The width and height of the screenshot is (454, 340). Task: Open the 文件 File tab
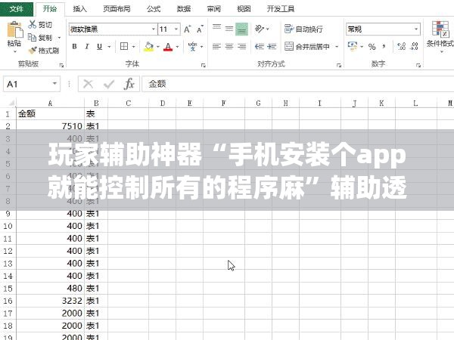[x=17, y=9]
